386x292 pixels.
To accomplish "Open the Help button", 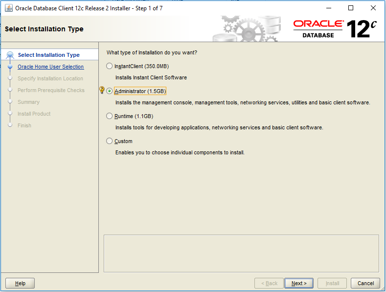I will 20,283.
